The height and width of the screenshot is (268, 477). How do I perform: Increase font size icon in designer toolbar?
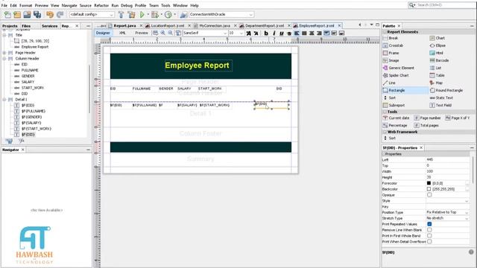coord(248,33)
